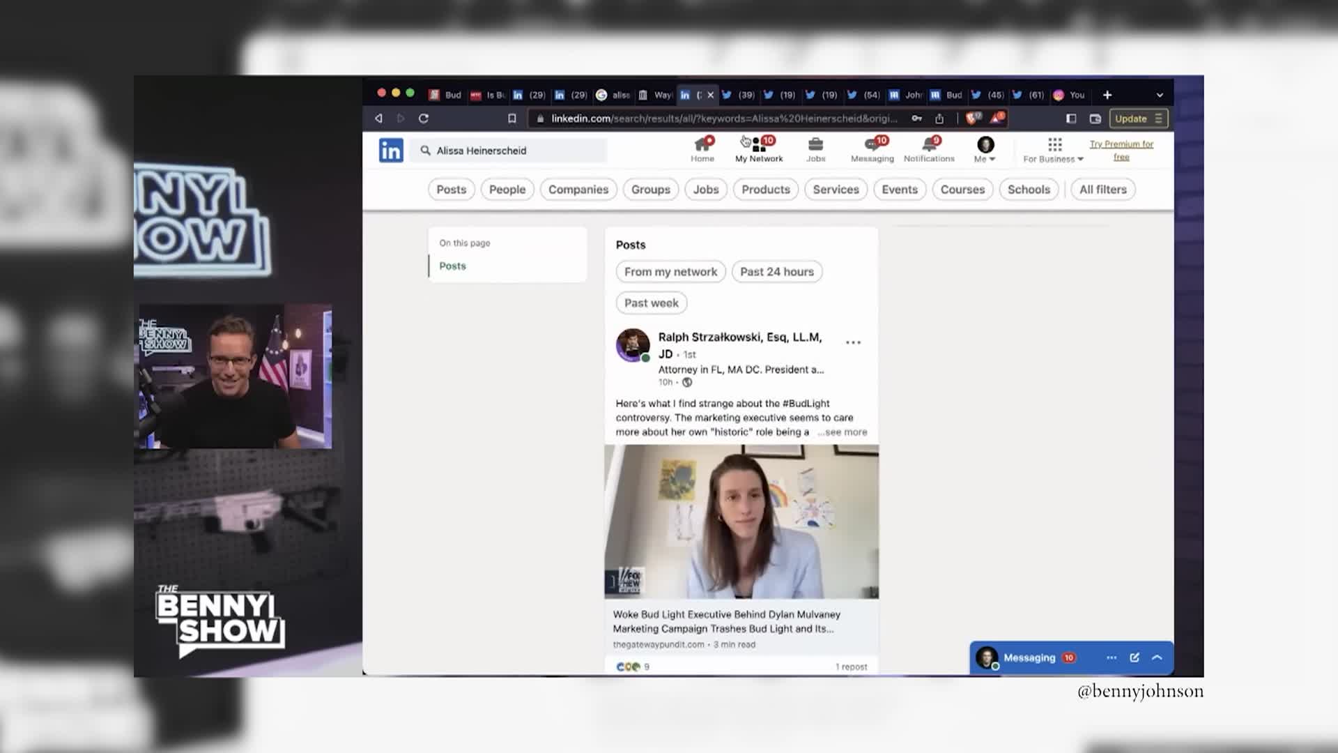Filter results by Jobs pill

click(706, 190)
